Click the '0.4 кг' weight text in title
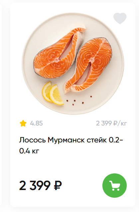Viewport: 139px width, 212px height. [29, 151]
